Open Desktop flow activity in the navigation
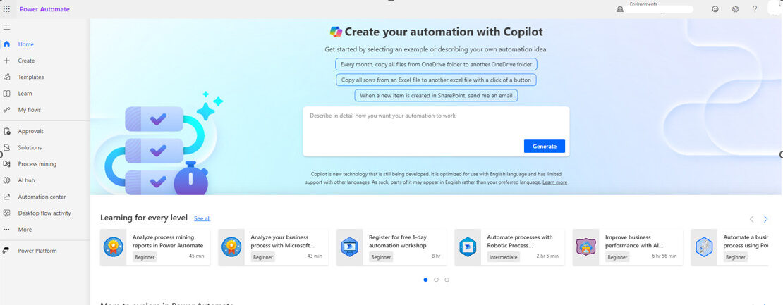 click(x=44, y=213)
